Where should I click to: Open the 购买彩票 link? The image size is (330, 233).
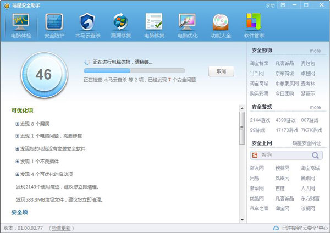coord(259,93)
